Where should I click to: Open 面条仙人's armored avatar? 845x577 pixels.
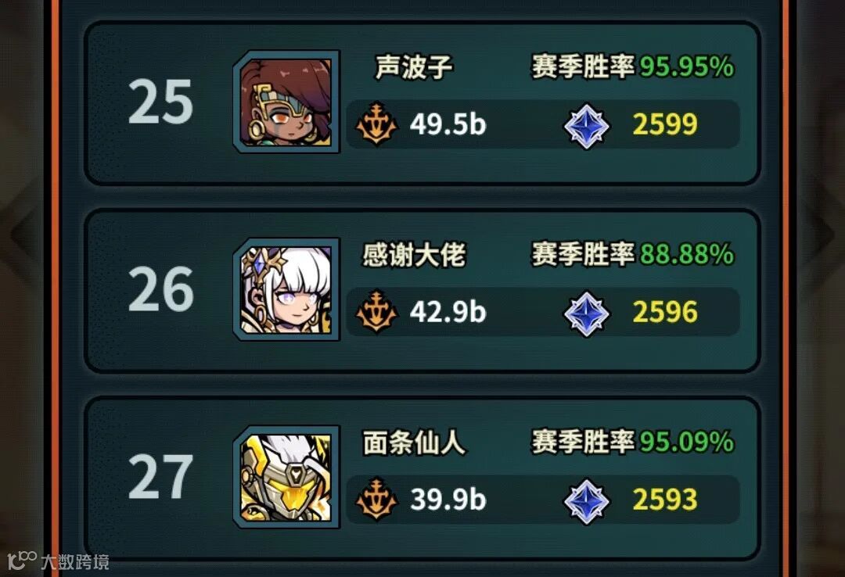286,477
